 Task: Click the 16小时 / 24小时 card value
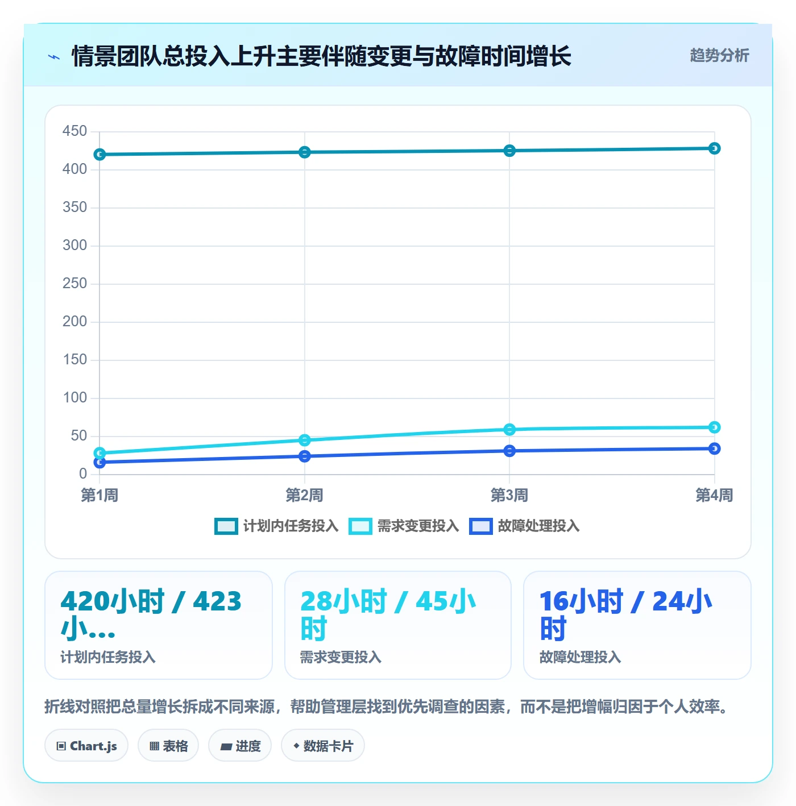tap(626, 614)
